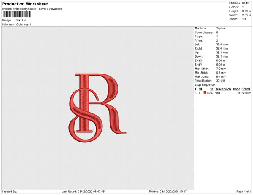Click the St. column header
Viewport: 253px width, 195px height.
[212, 89]
